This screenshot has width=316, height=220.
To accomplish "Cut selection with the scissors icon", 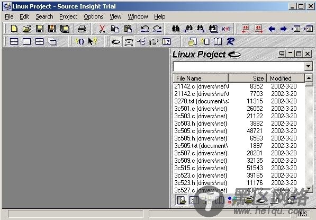I will click(102, 29).
